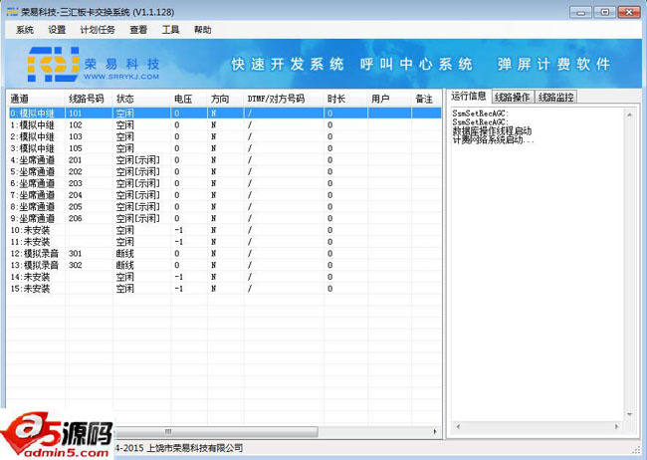Open the 工具 menu
The height and width of the screenshot is (460, 647).
click(x=170, y=30)
